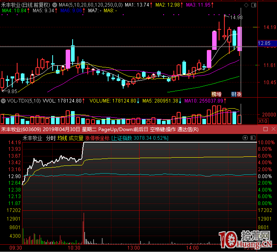
Task: Click the 上证指数 3078.34 overlay label
Action: (140, 138)
